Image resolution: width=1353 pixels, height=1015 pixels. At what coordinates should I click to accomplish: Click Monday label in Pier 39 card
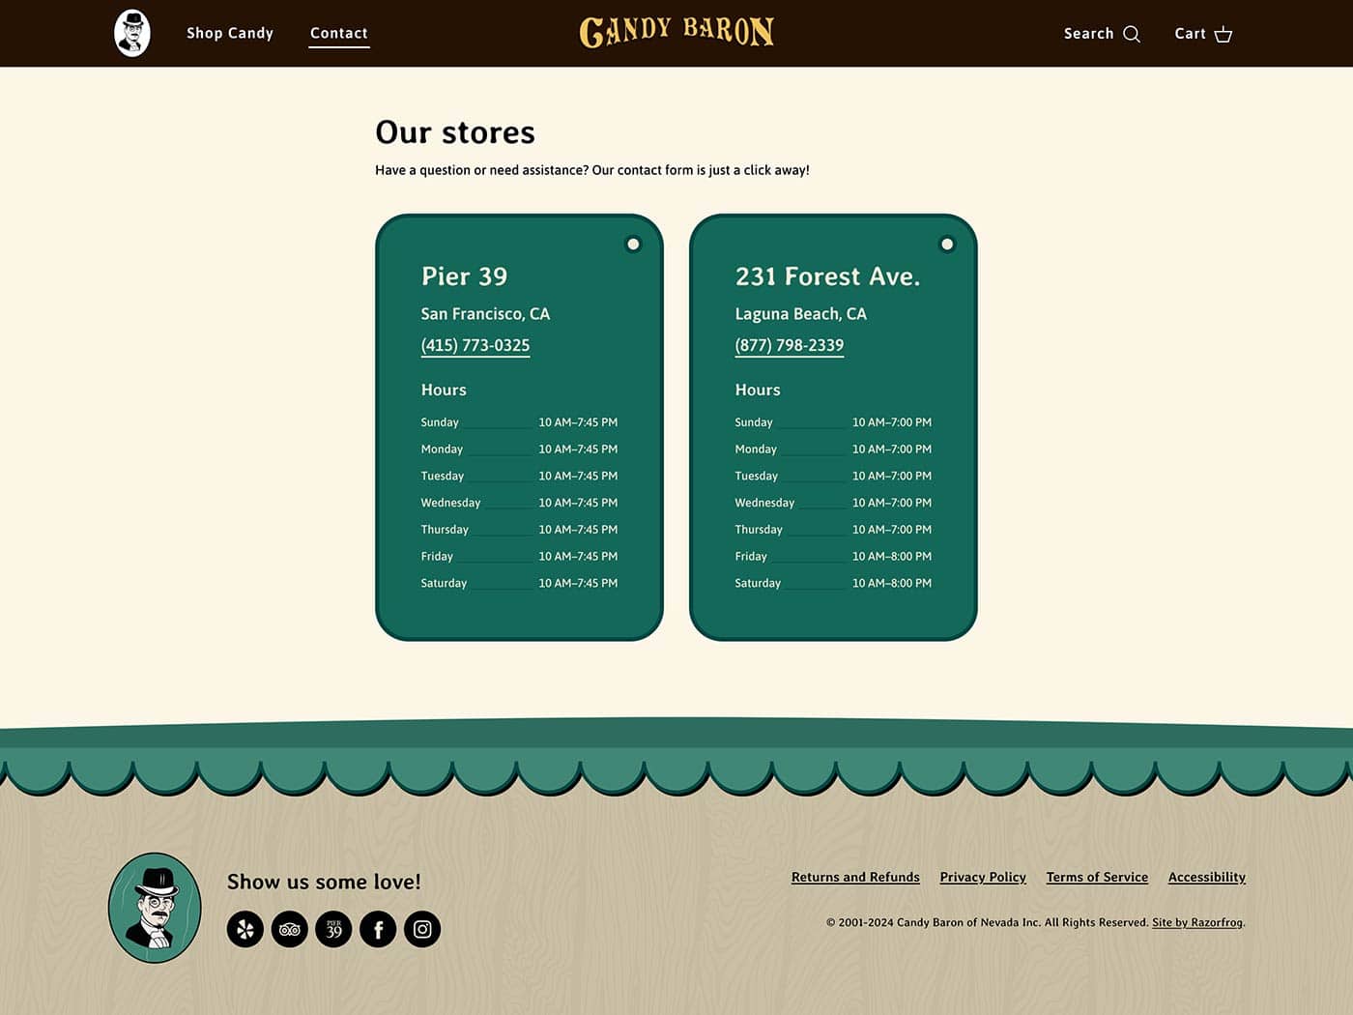[442, 449]
